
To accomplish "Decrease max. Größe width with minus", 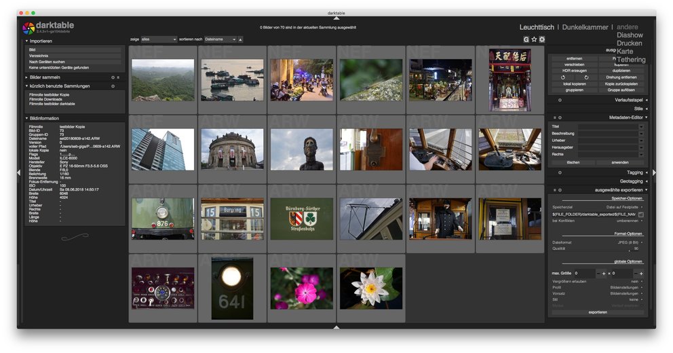I will (x=598, y=273).
